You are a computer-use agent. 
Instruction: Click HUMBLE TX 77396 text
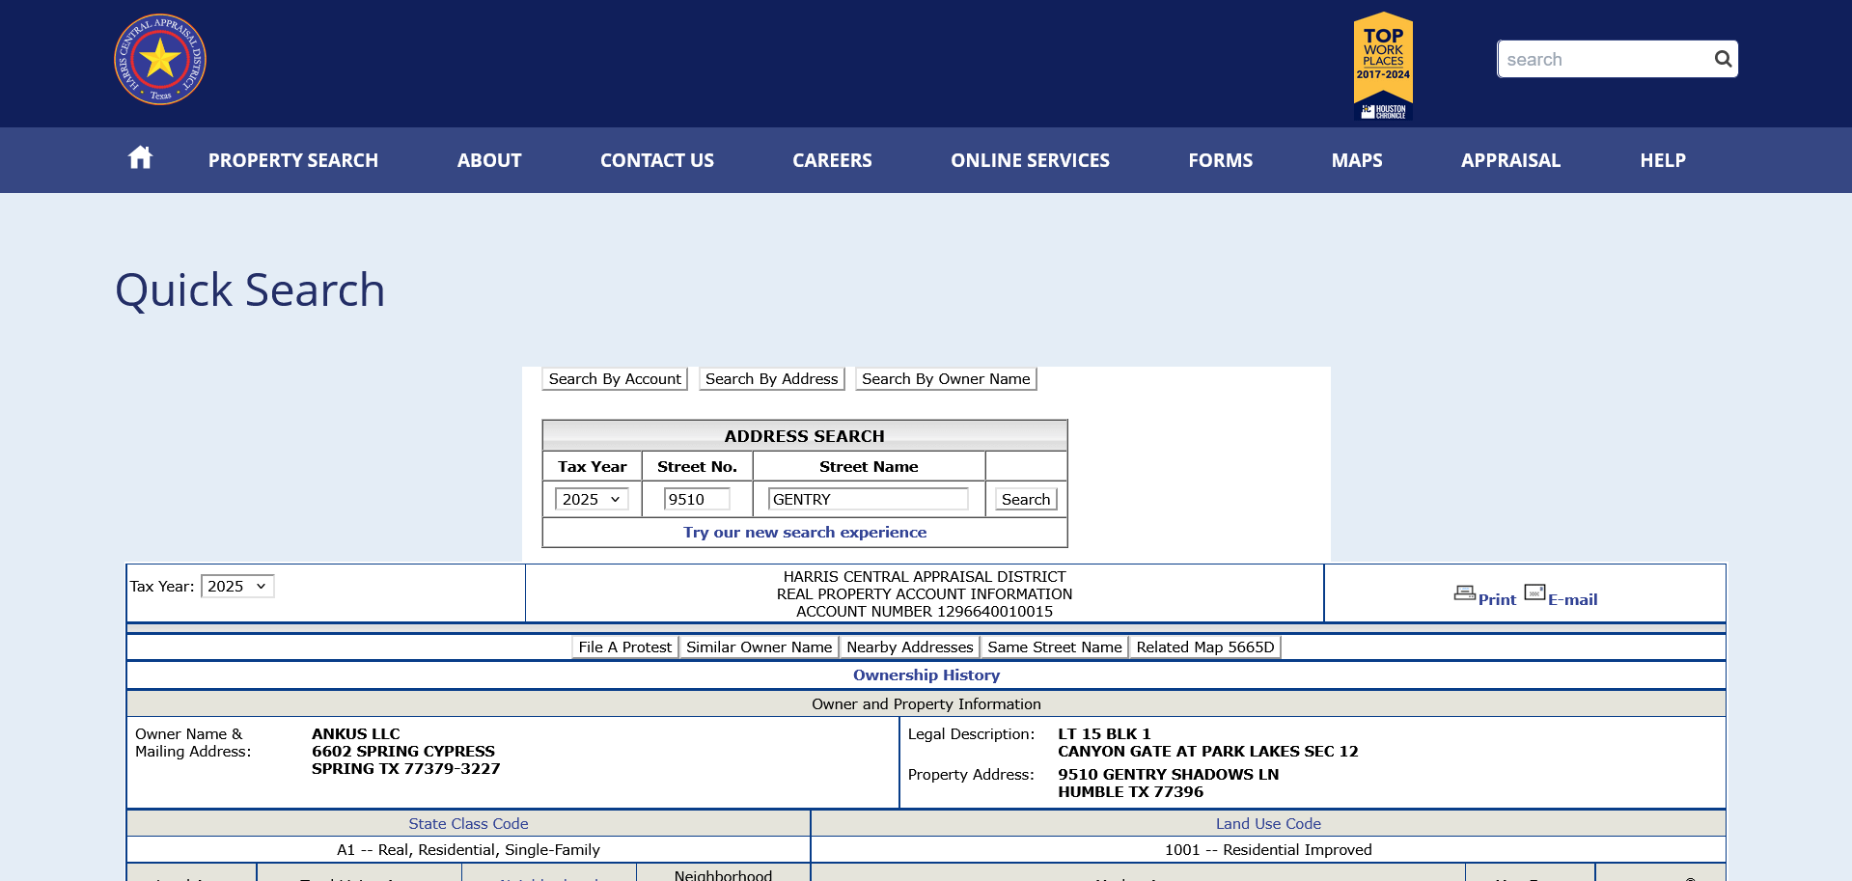click(x=1131, y=792)
